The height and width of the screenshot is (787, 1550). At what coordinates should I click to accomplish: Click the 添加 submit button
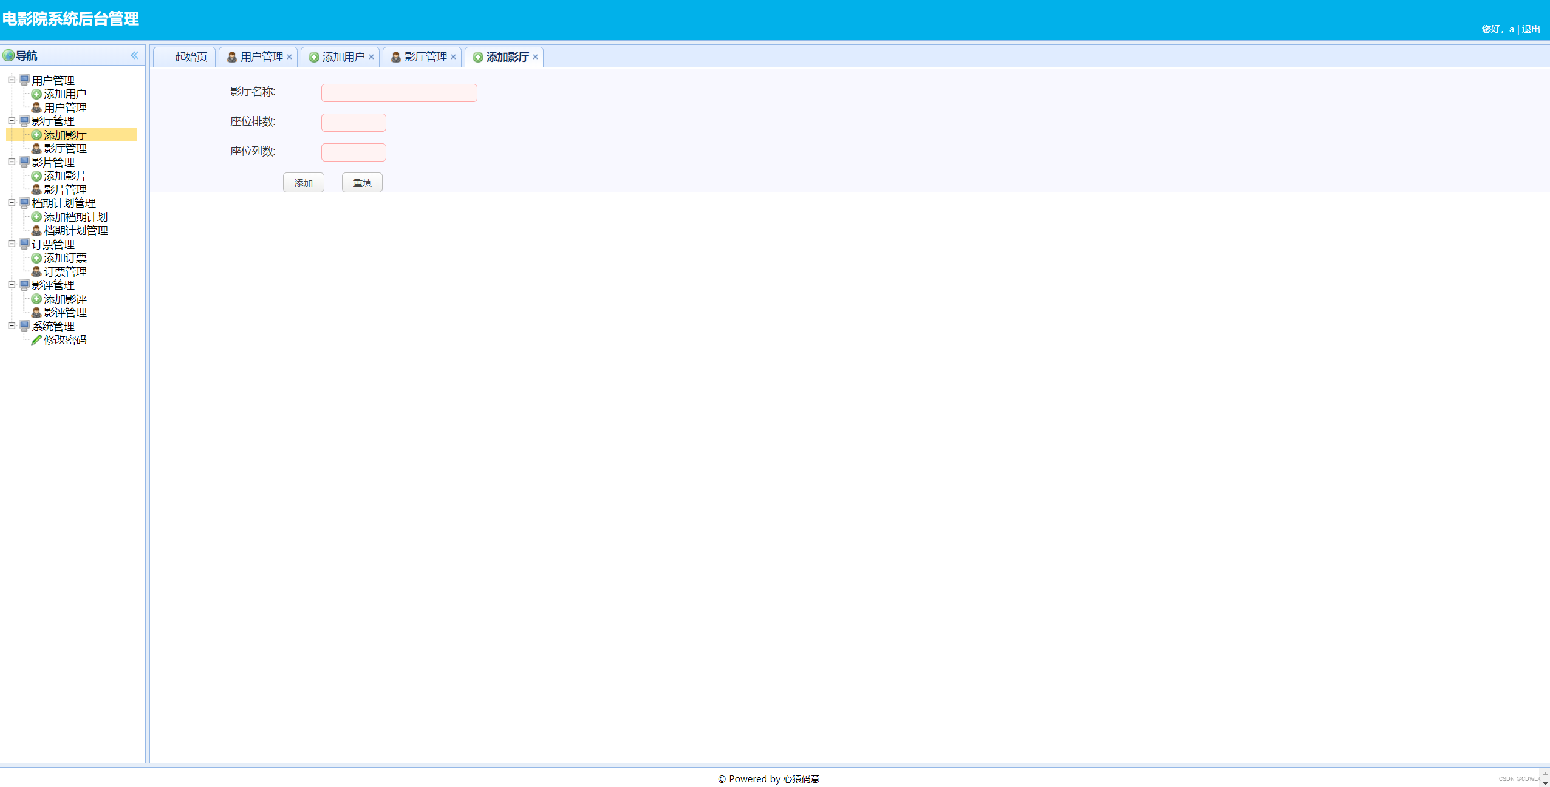[303, 182]
